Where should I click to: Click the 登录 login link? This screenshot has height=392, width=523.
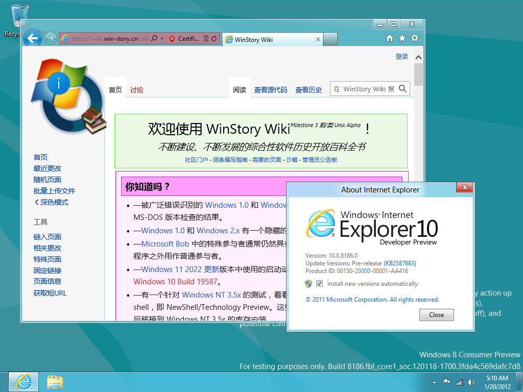tap(401, 56)
